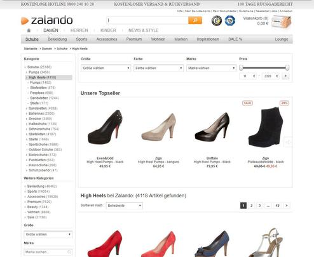Go to next results page arrow
The height and width of the screenshot is (257, 314).
[287, 206]
